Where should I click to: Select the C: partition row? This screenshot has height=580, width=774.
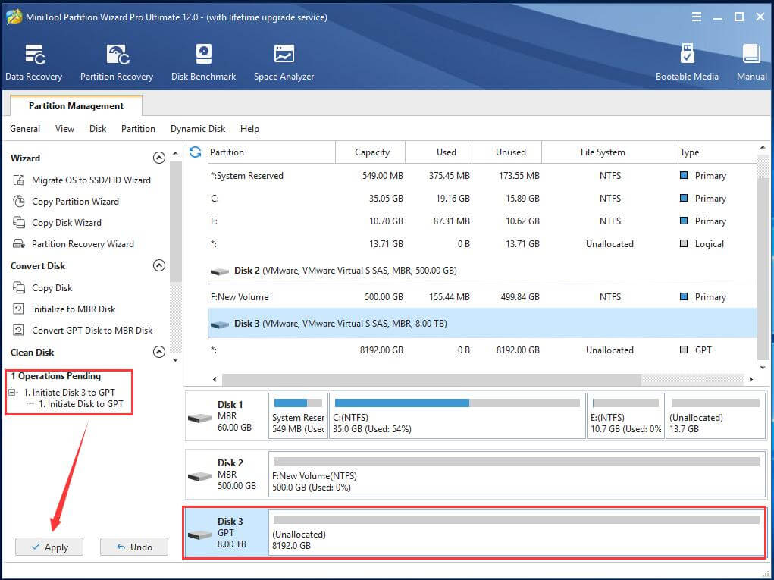coord(482,199)
